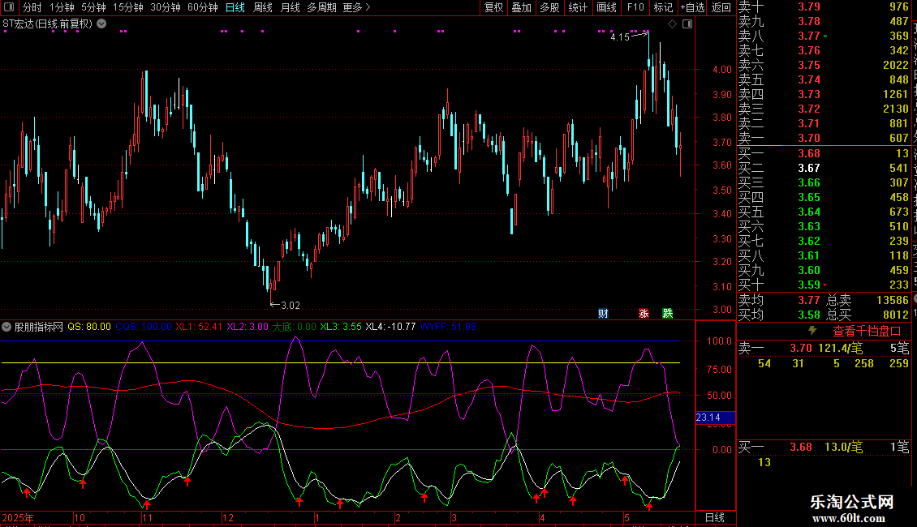Viewport: 917px width, 527px height.
Task: Click the 买二 price 3.67 row
Action: point(824,169)
